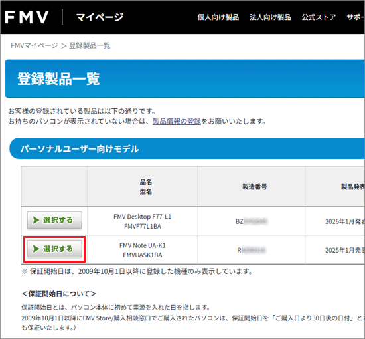Click the ※ 保証開始日は note text

137,271
